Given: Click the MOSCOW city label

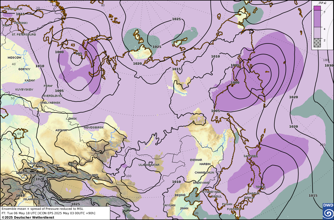Looking at the screenshot, I should click(x=14, y=58).
